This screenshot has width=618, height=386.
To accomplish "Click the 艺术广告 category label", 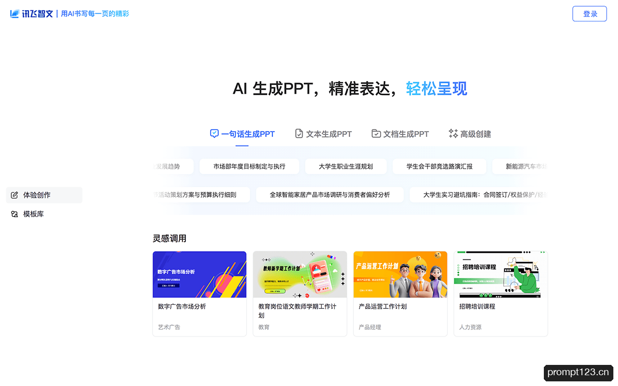I will click(x=169, y=327).
